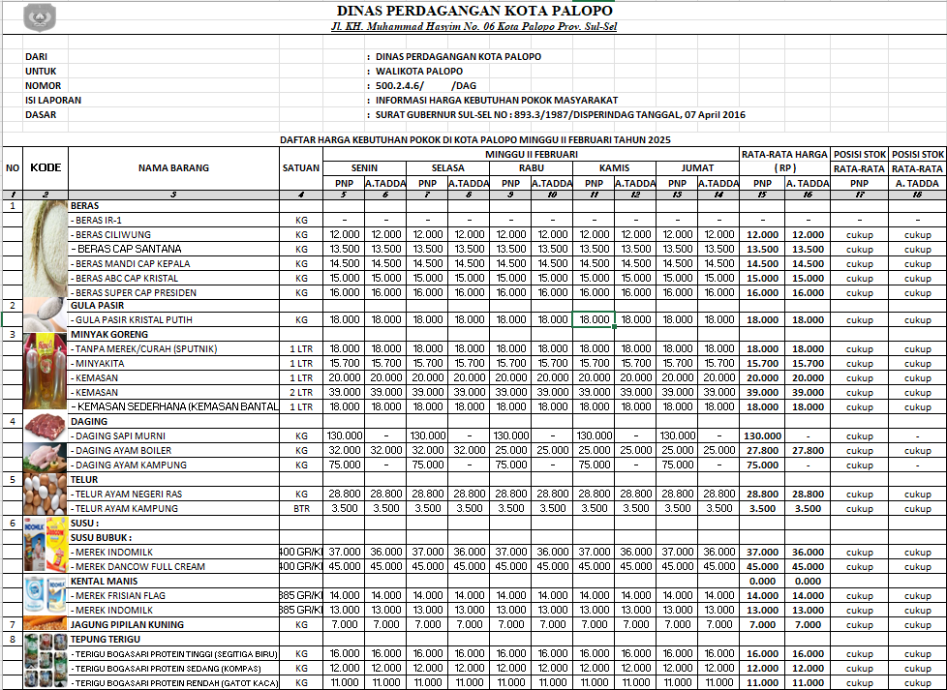Select the NAMA BARANG column header
The height and width of the screenshot is (690, 947).
pyautogui.click(x=174, y=167)
